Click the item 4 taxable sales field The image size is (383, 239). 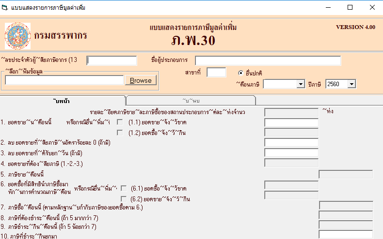click(x=291, y=163)
